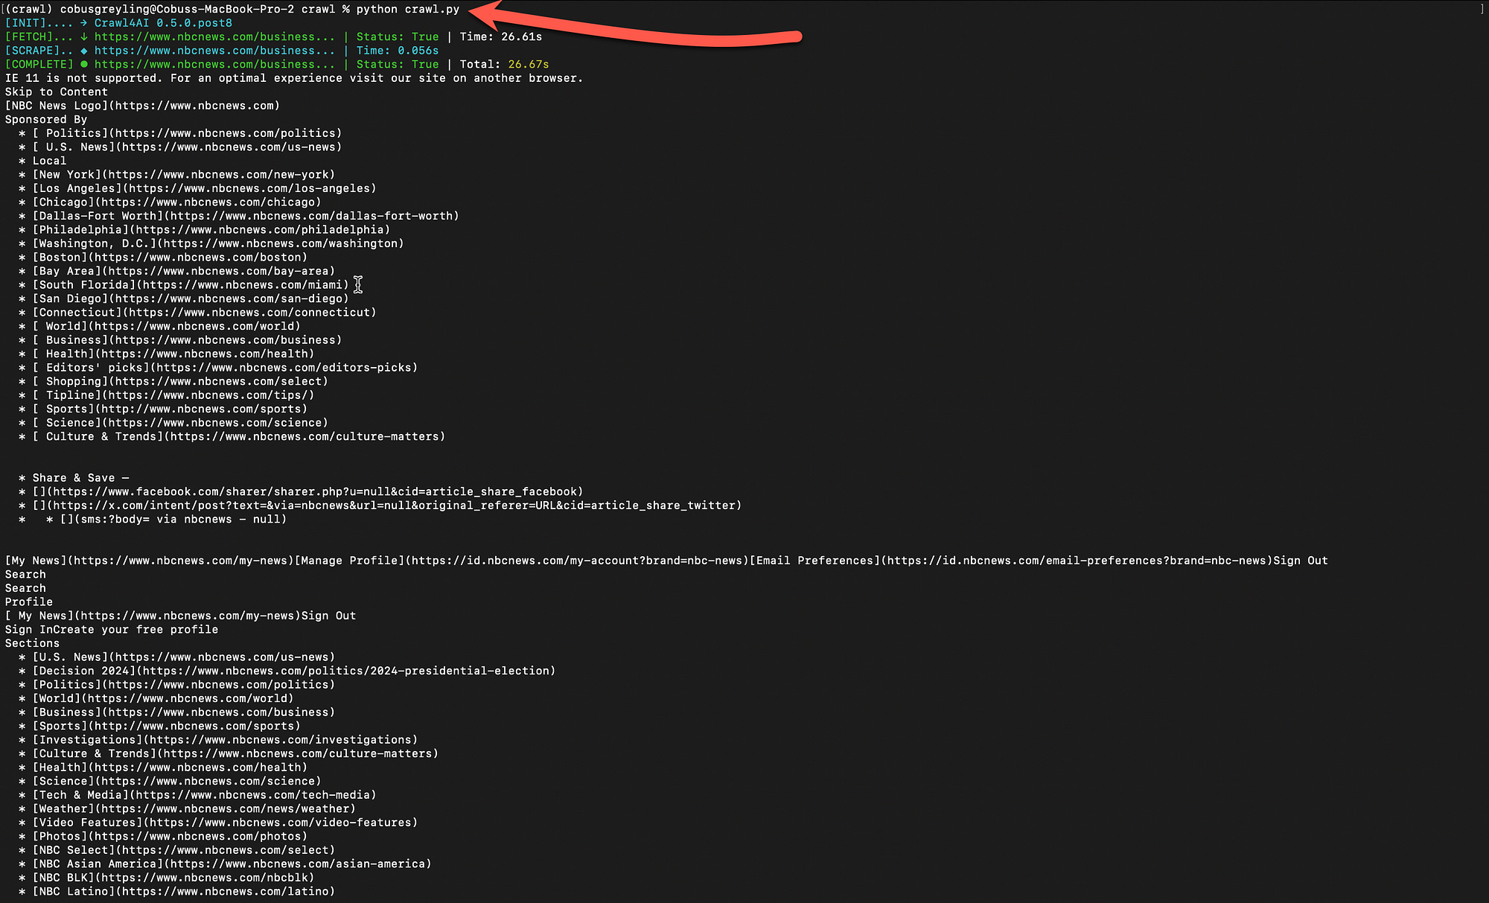Click the 'Local' bullet item

pyautogui.click(x=49, y=161)
